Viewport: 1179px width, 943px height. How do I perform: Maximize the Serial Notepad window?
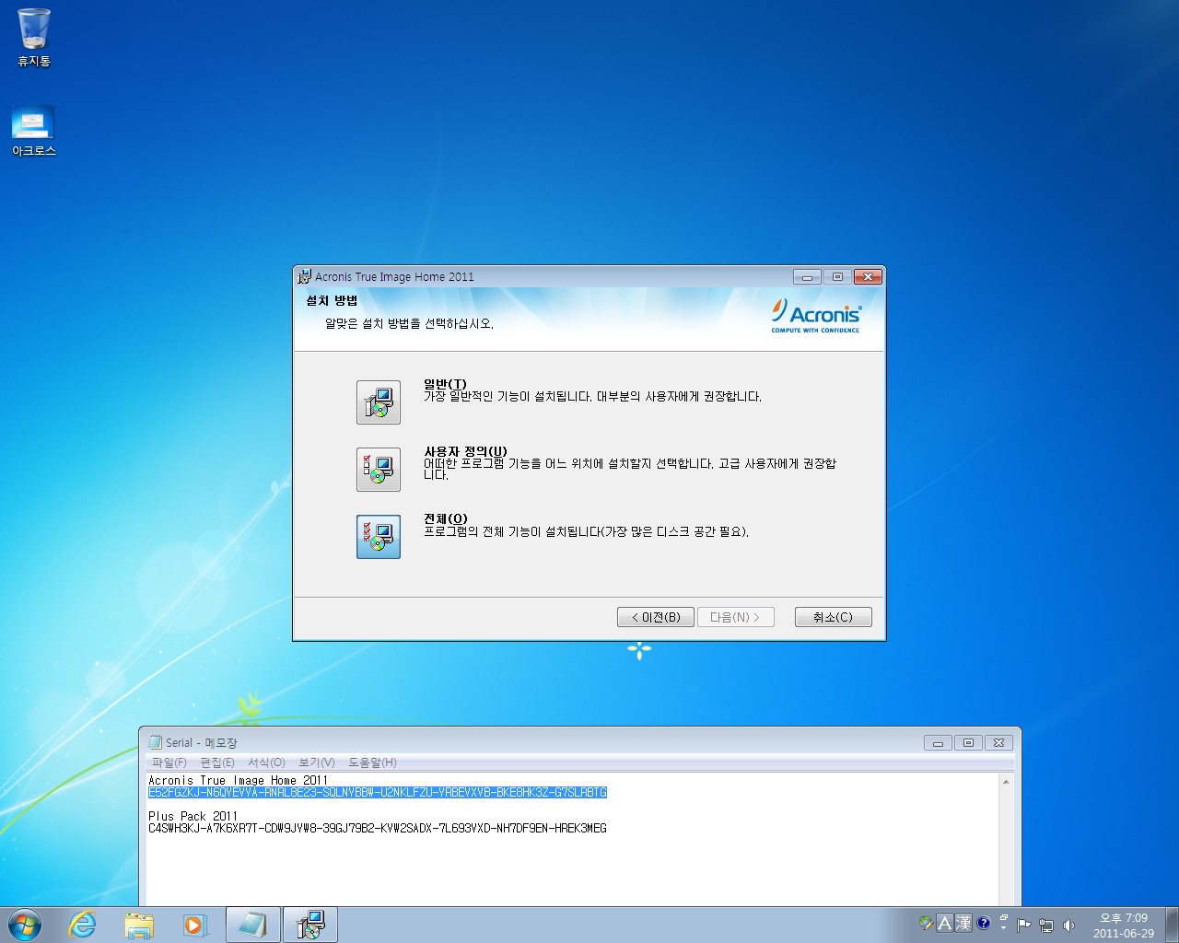click(x=968, y=742)
